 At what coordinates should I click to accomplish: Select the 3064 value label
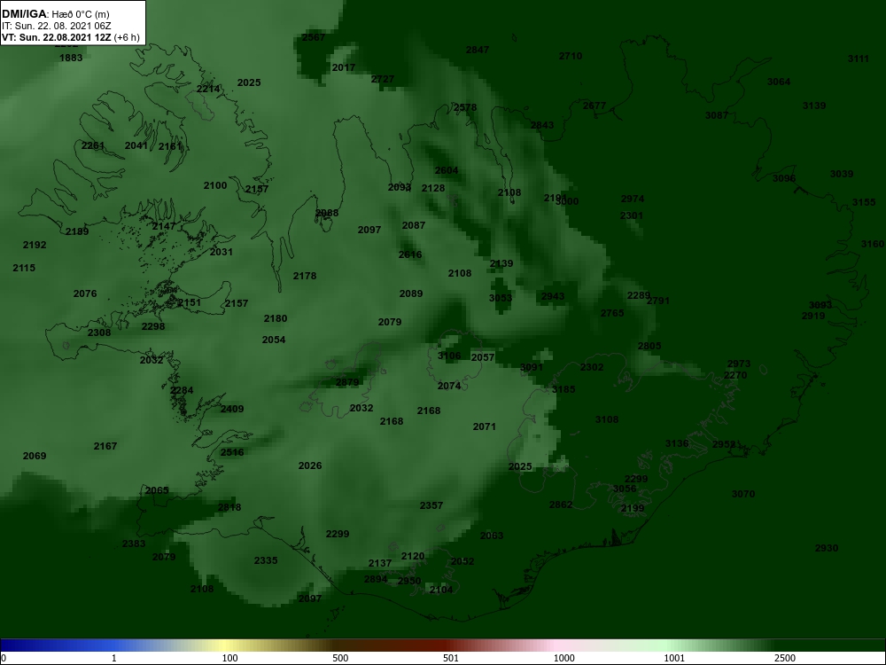tap(779, 82)
